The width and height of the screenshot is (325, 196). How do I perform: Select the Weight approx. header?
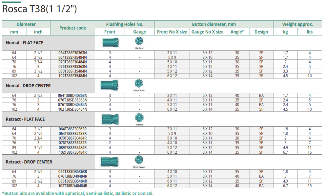pos(297,24)
